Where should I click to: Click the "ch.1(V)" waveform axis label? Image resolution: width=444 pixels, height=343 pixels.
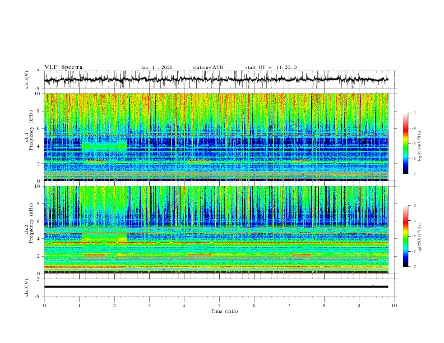27,80
